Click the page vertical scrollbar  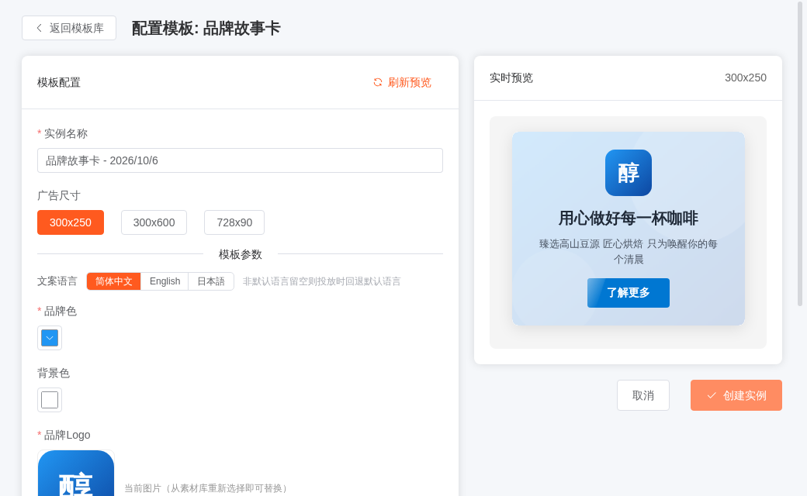800,154
